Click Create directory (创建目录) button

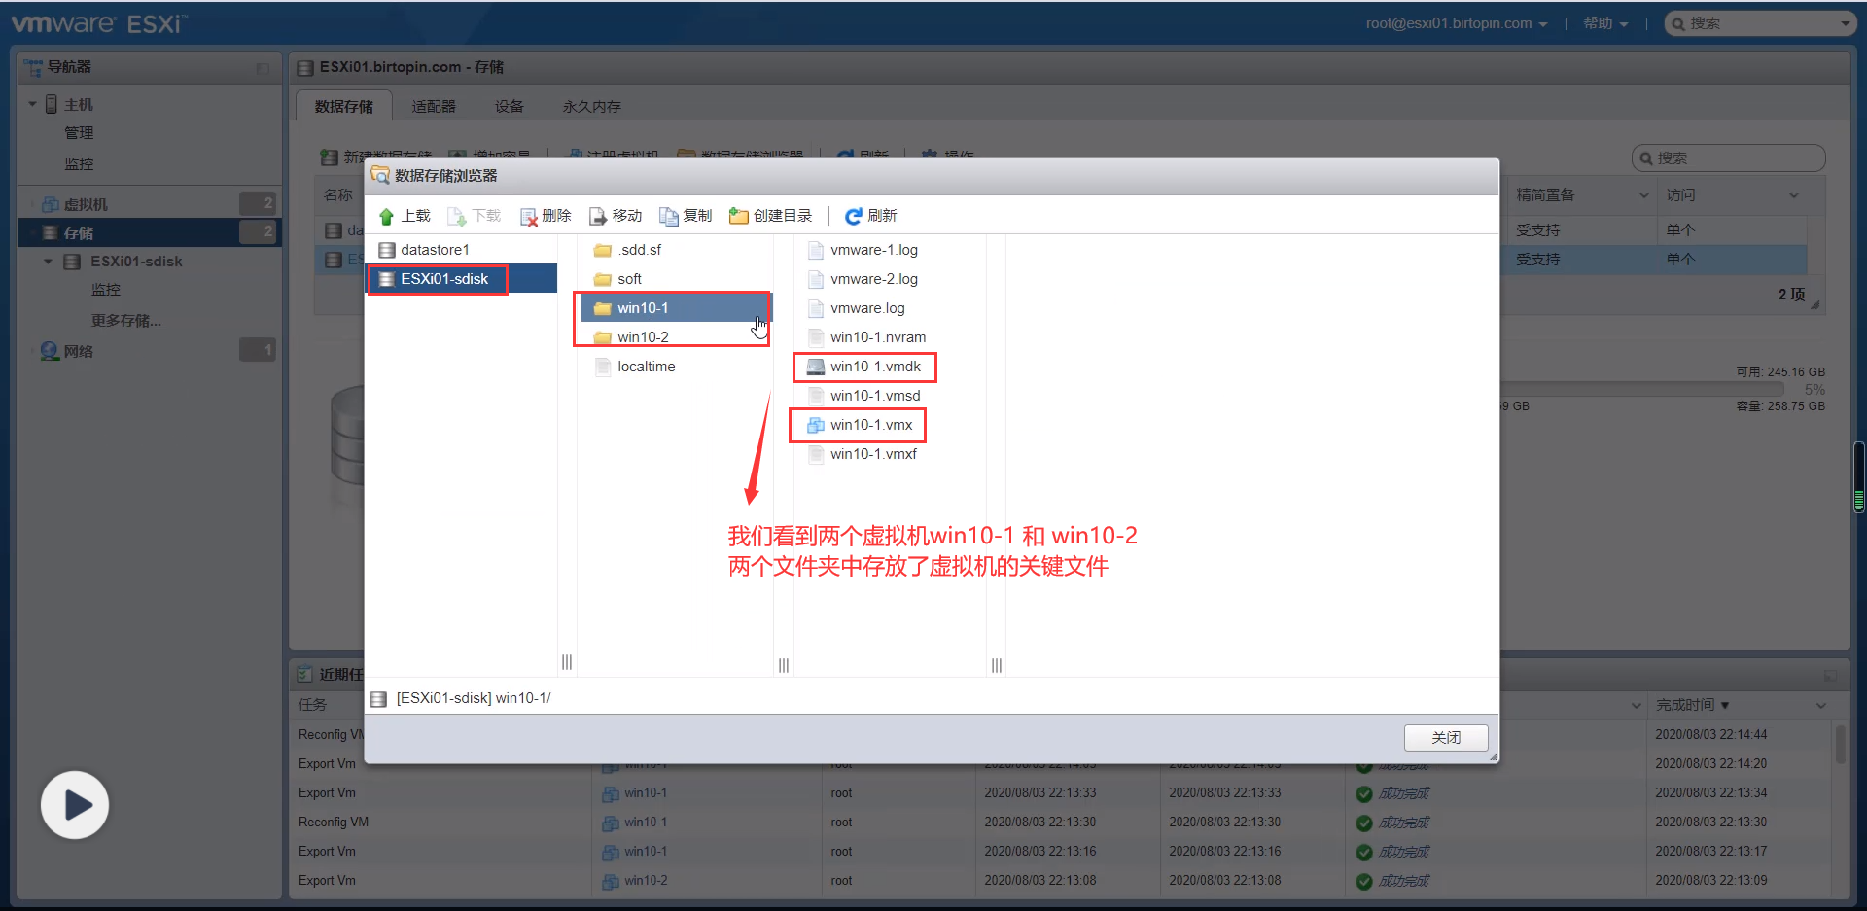point(771,216)
